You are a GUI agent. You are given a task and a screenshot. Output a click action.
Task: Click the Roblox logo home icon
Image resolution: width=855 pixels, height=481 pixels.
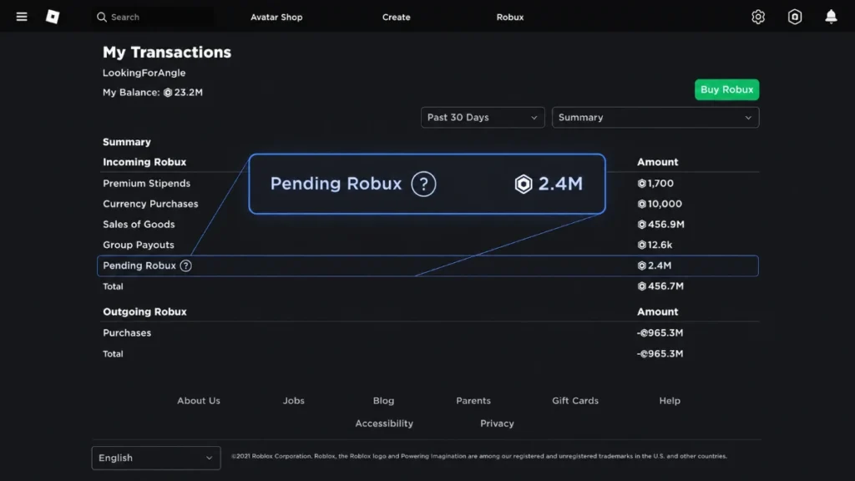click(53, 17)
